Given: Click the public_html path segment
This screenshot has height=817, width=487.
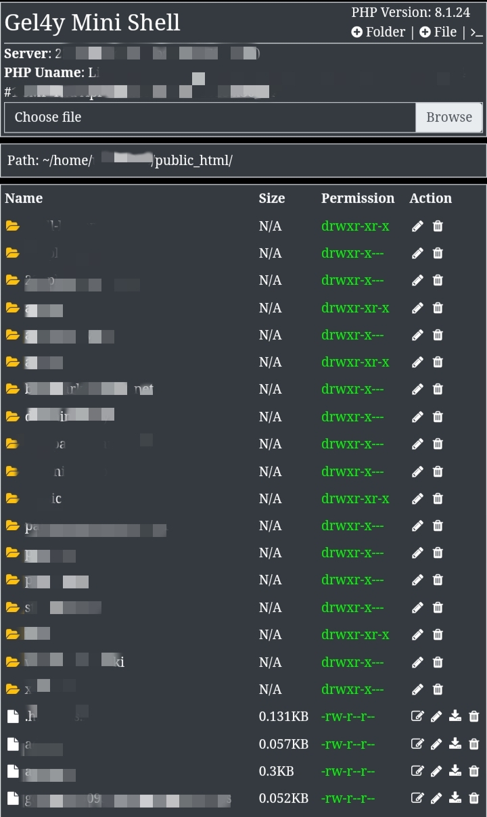Looking at the screenshot, I should coord(193,160).
